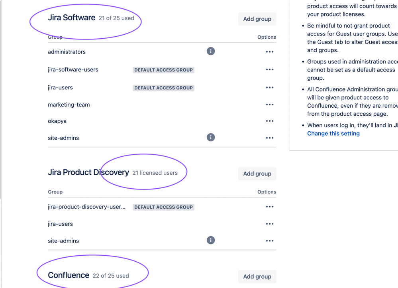Open options for jira-users under Jira Software
This screenshot has height=288, width=398.
[x=270, y=87]
